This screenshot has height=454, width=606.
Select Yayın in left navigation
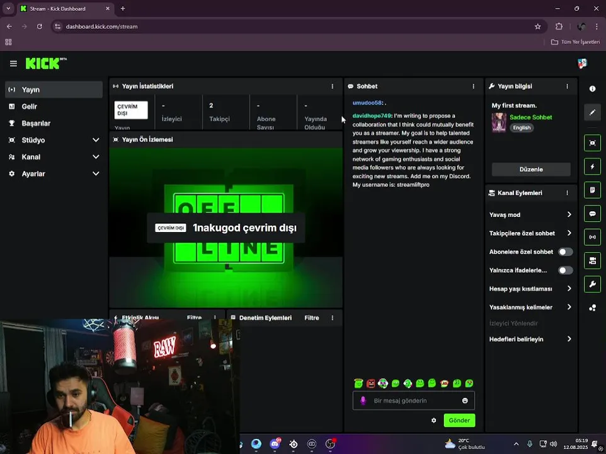54,90
